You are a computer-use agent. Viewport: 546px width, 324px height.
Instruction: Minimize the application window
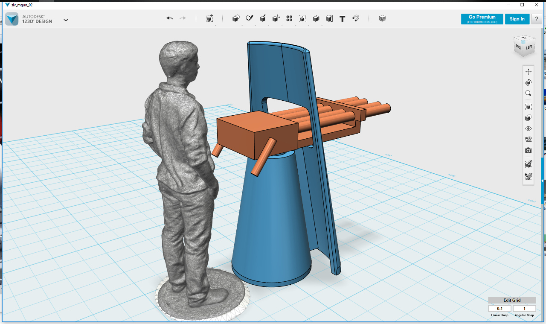(508, 5)
